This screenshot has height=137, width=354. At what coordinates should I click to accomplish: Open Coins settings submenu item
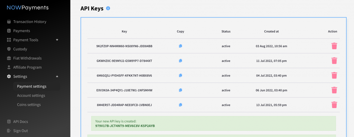coord(29,105)
